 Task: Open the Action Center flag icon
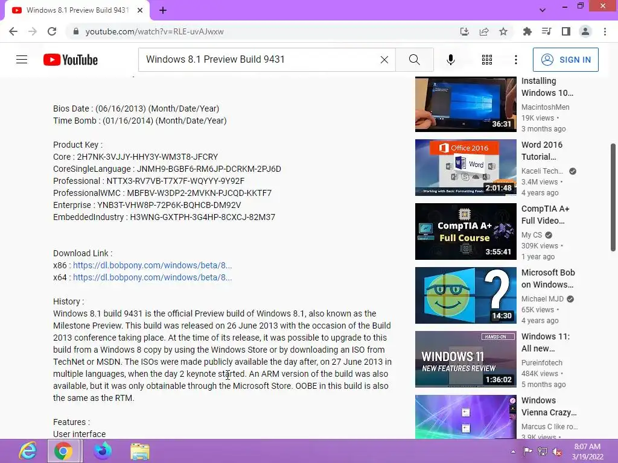point(527,452)
